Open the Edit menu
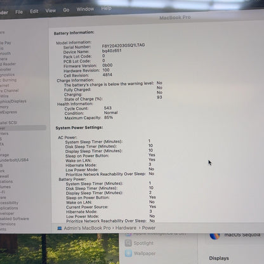This screenshot has height=264, width=264. (34, 11)
